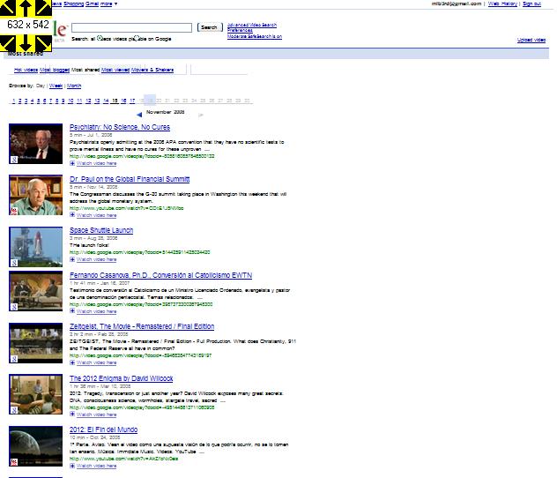
Task: Click 'Space Shuttle Launch' title link
Action: [x=101, y=230]
